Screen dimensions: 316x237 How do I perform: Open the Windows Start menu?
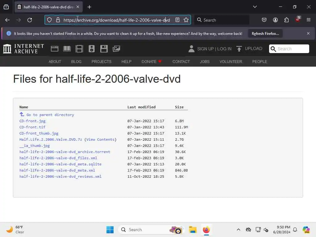[x=110, y=230]
